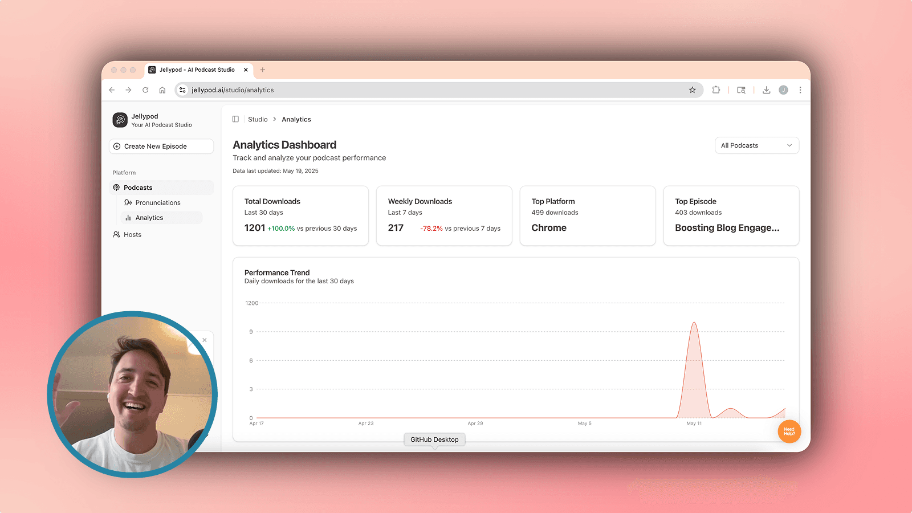Toggle the sidebar panel icon beside Studio
The width and height of the screenshot is (912, 513).
(235, 119)
